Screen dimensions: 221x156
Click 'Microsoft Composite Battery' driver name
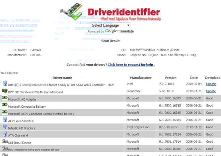(27, 107)
